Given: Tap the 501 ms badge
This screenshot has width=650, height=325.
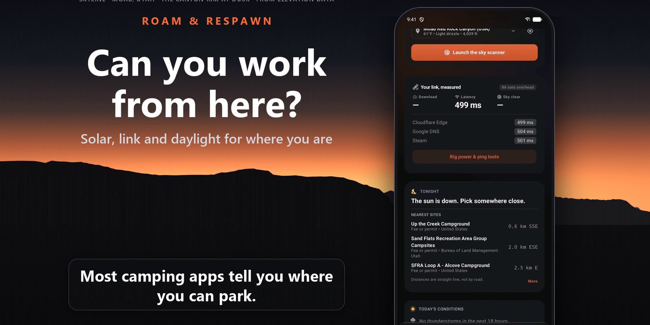Looking at the screenshot, I should coord(525,141).
